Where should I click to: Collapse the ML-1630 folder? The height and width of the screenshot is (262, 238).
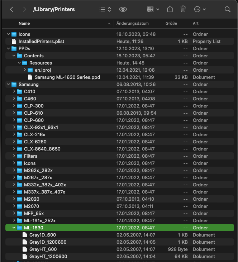(14, 228)
